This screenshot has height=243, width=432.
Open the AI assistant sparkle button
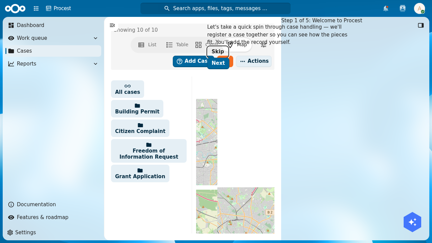click(412, 222)
